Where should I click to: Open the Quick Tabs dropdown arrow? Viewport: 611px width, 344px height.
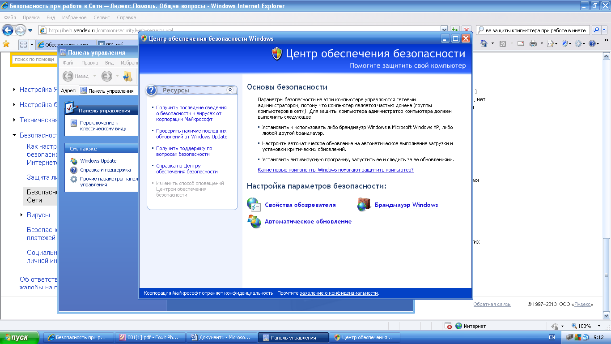tap(31, 44)
